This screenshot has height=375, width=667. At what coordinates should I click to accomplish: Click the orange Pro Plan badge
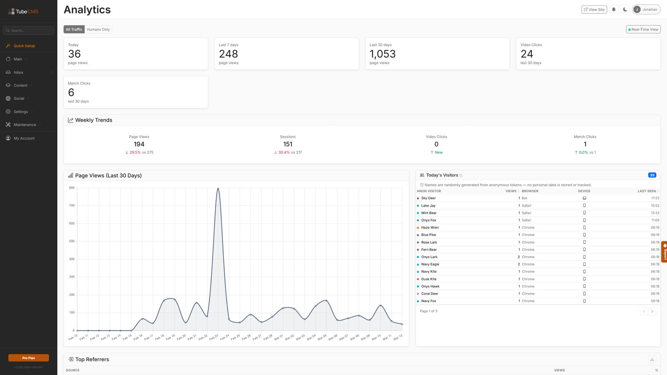[x=28, y=357]
